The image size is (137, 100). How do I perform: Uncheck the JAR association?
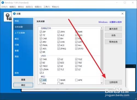pos(41,80)
